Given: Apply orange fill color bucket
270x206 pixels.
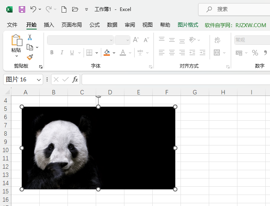Looking at the screenshot, I should point(107,52).
